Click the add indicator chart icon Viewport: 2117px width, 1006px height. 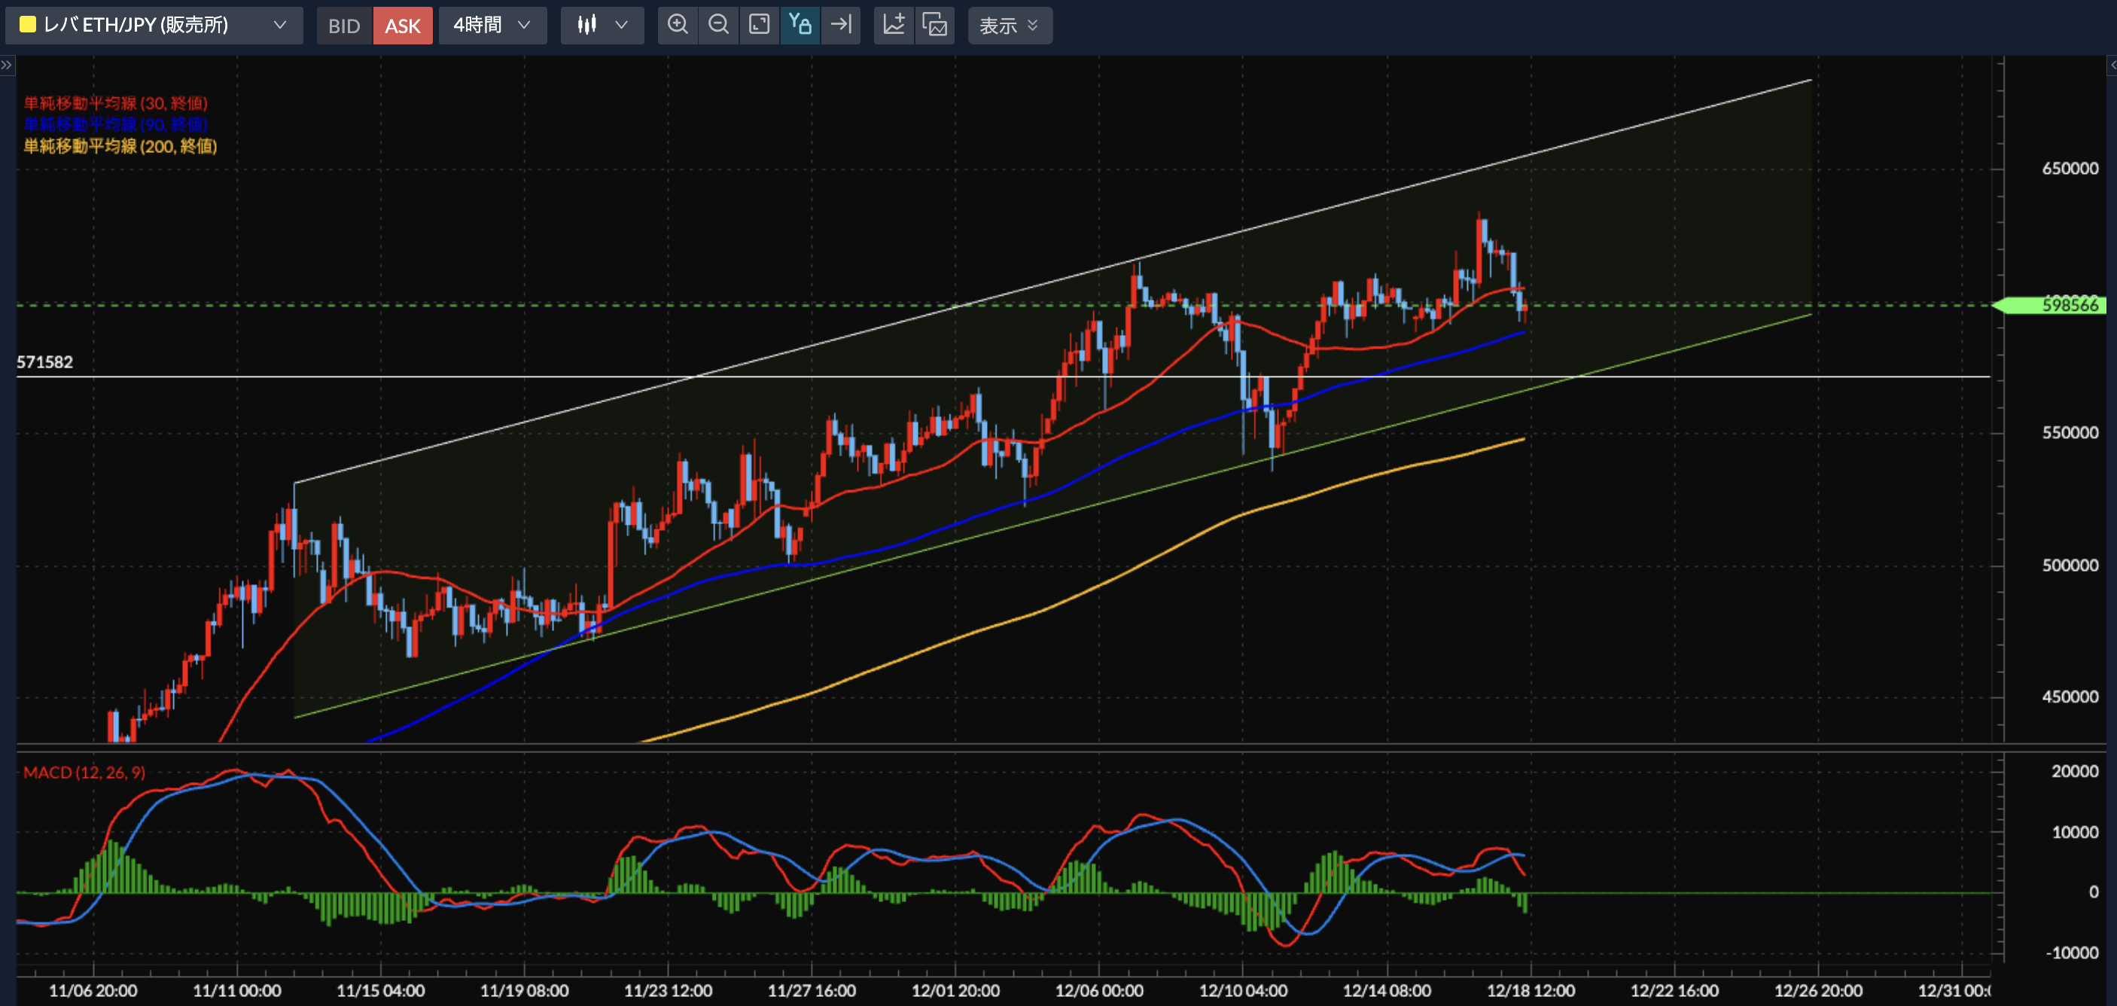pyautogui.click(x=894, y=25)
